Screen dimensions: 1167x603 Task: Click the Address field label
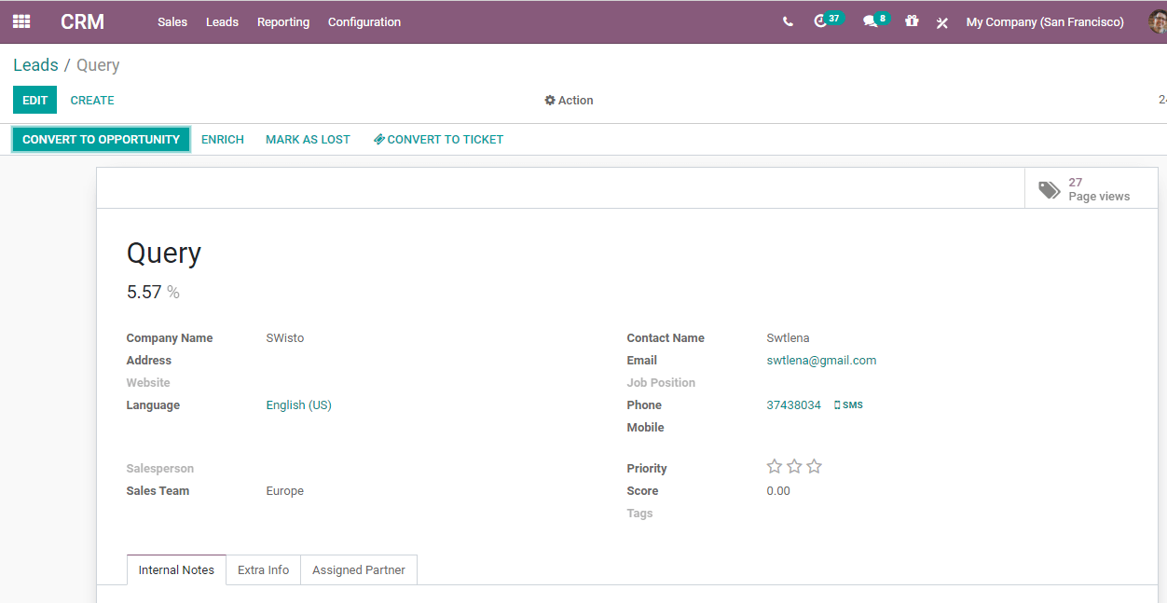point(149,361)
